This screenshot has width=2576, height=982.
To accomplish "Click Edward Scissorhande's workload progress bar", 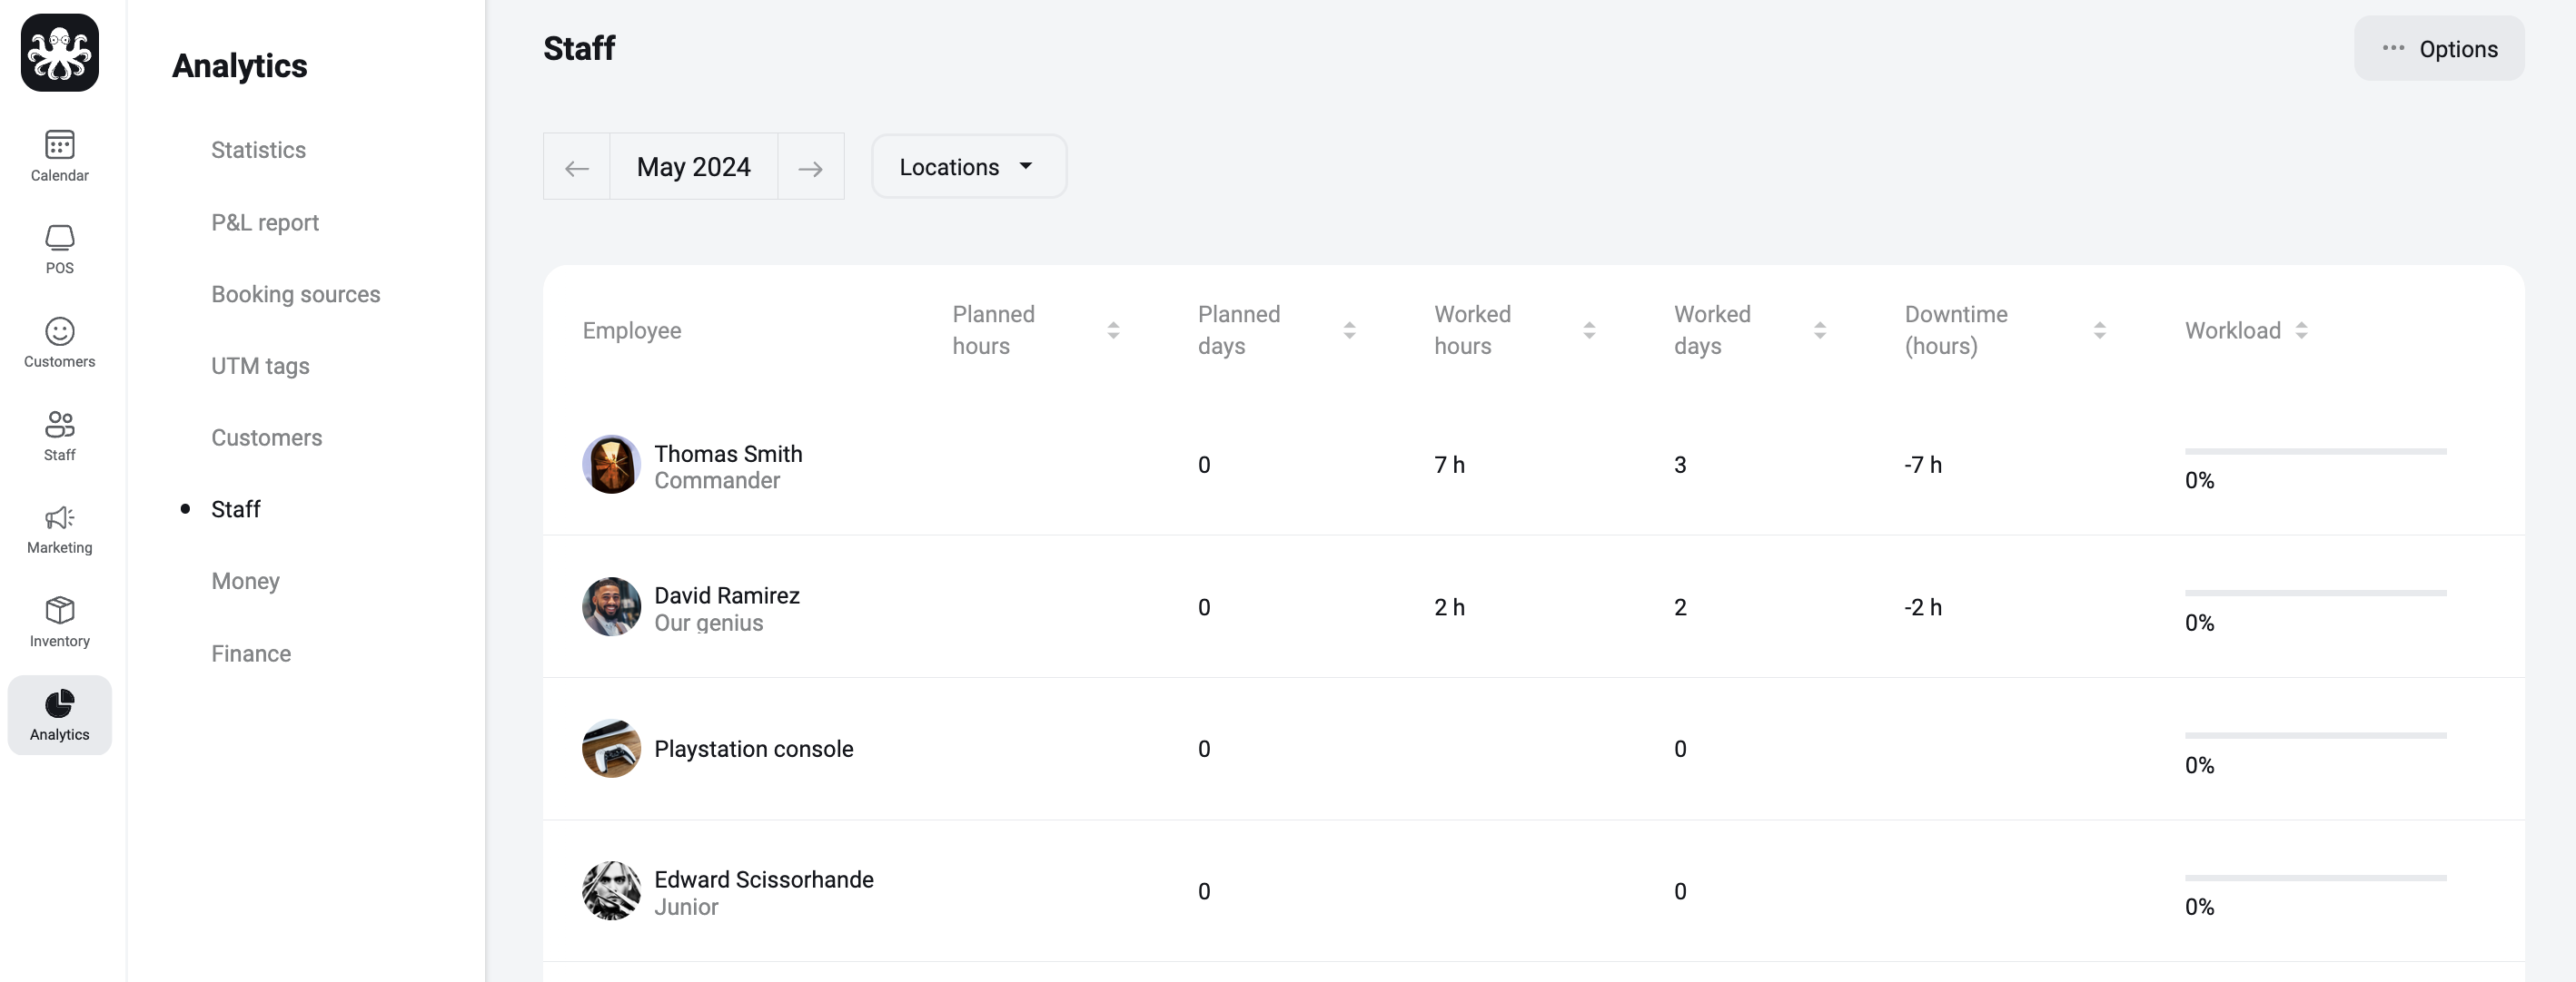I will (2315, 879).
